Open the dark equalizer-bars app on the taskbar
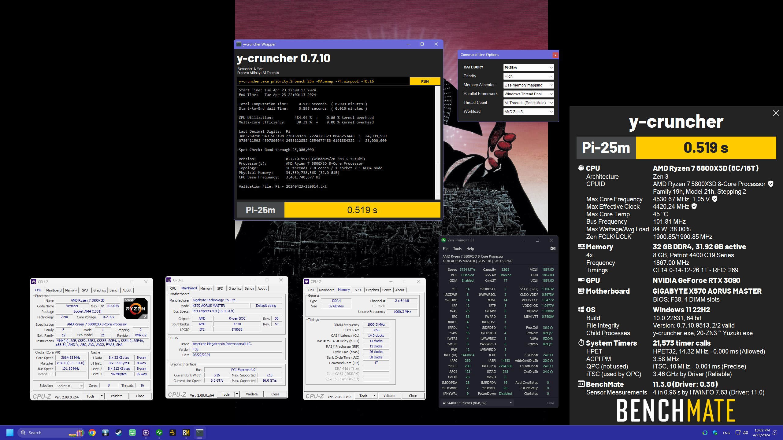The height and width of the screenshot is (440, 783). [x=106, y=433]
